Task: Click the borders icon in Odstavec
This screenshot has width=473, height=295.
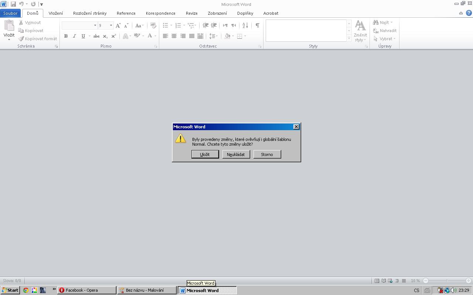Action: point(239,36)
